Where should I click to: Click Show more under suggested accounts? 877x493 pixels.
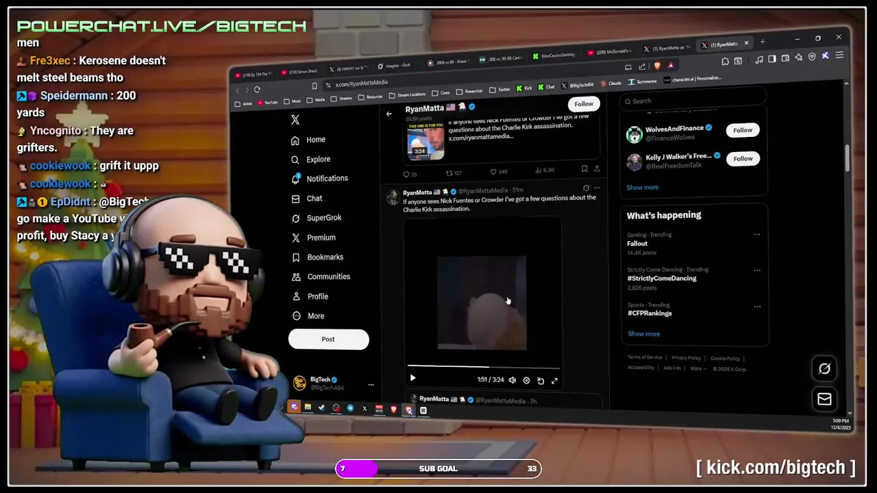click(642, 188)
